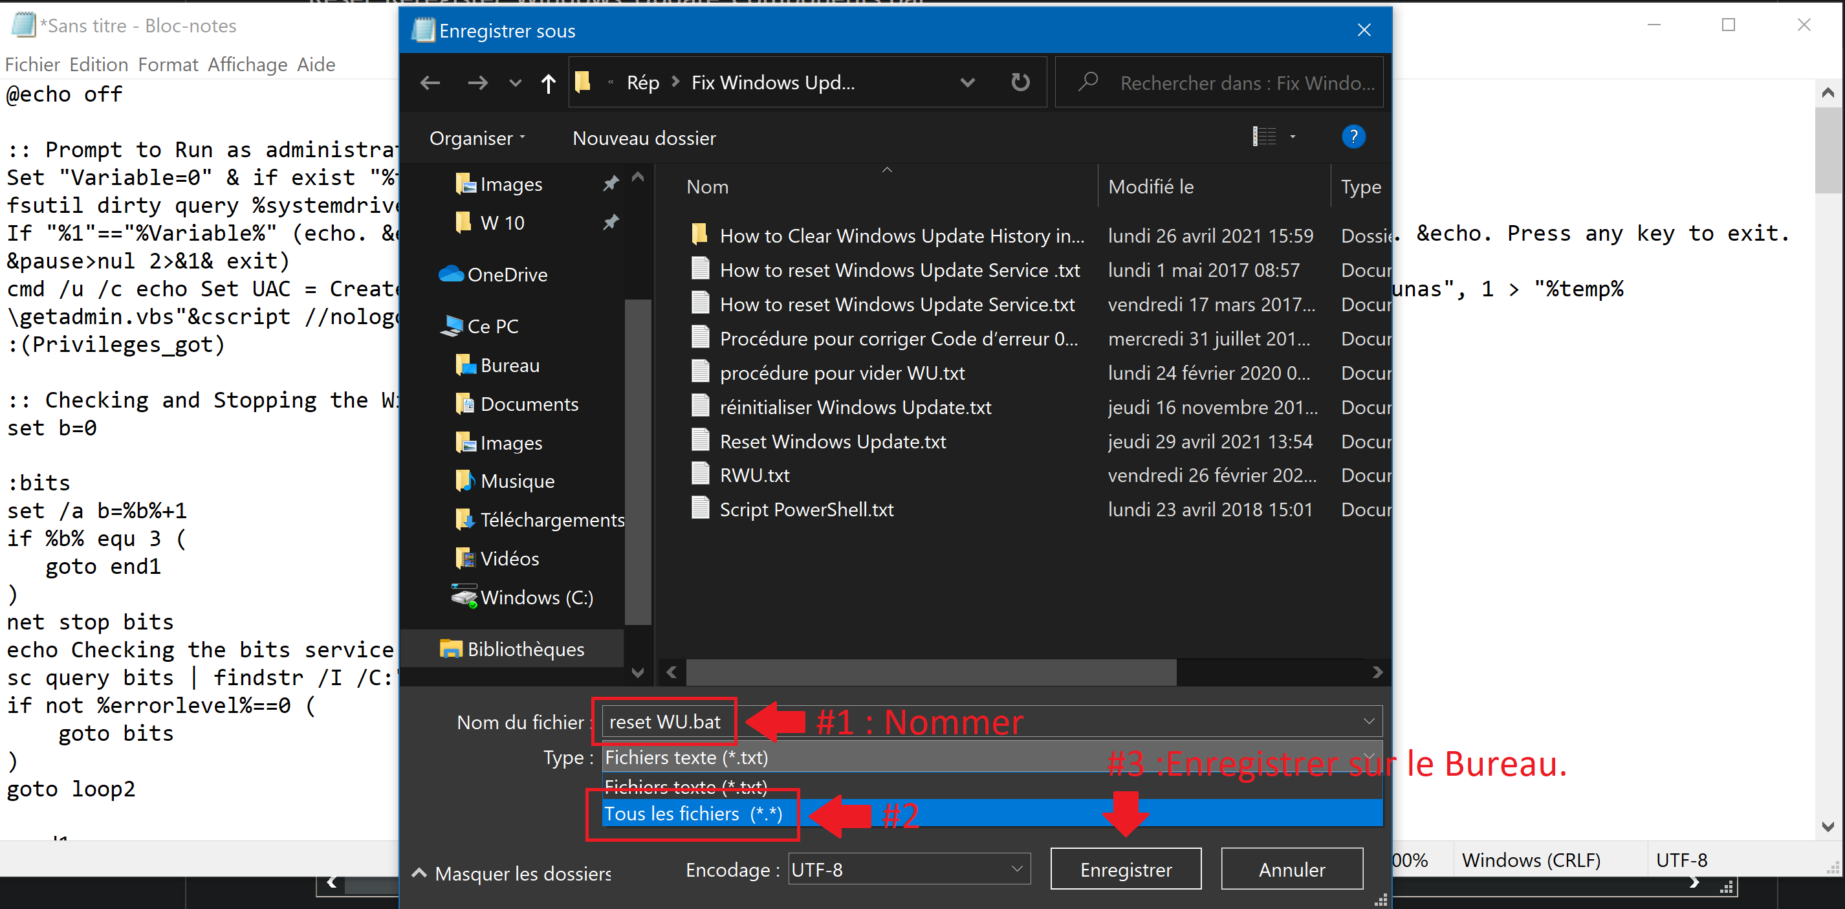Viewport: 1845px width, 909px height.
Task: Select Ce PC in the sidebar
Action: [x=479, y=326]
